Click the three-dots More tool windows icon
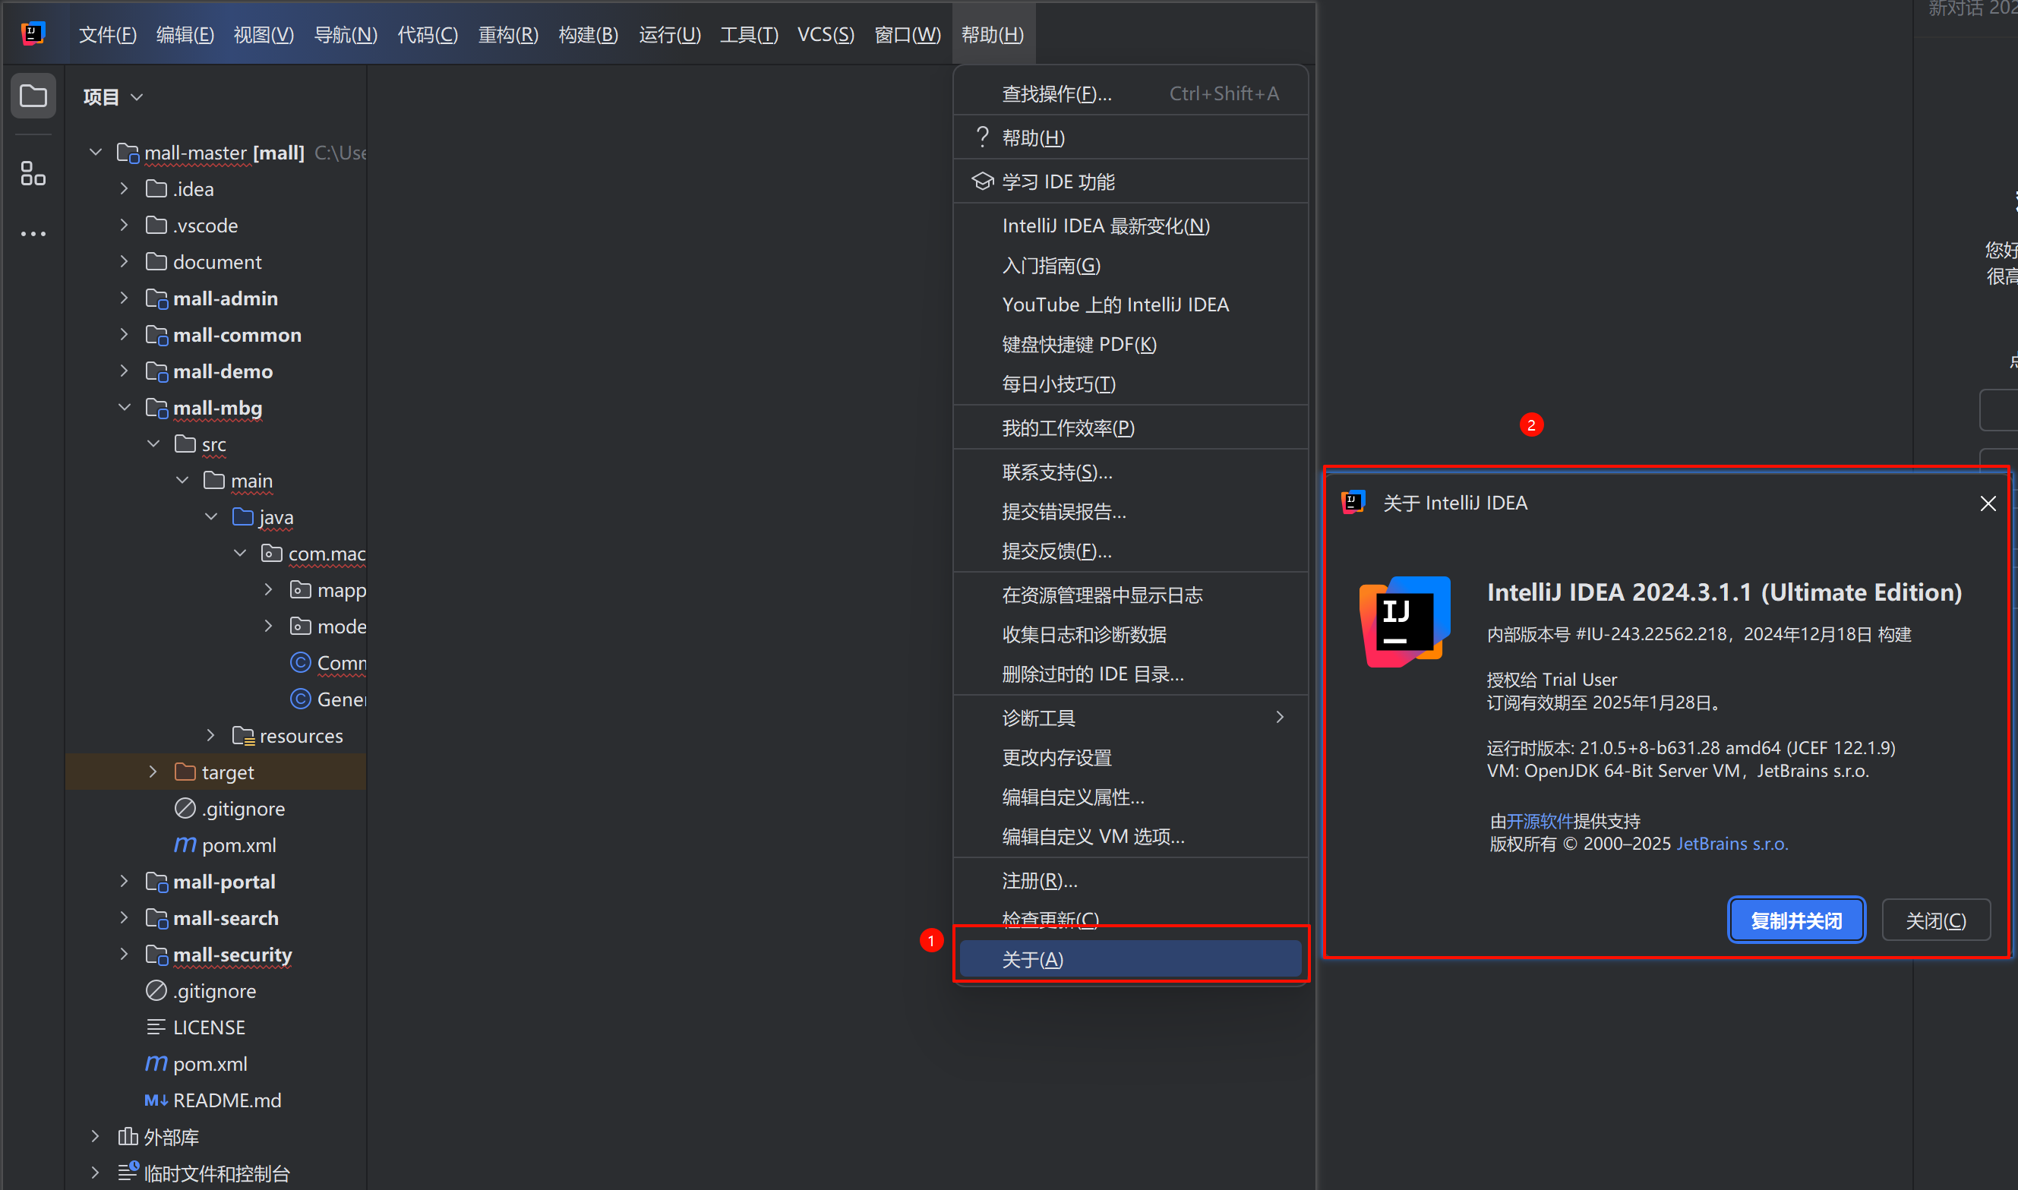This screenshot has height=1190, width=2018. pos(33,233)
